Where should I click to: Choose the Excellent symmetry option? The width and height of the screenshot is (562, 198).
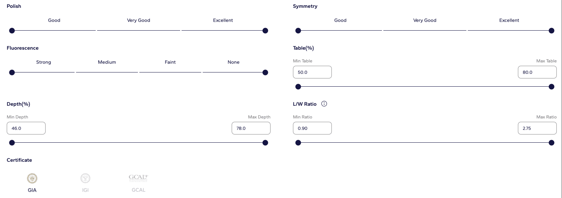509,21
